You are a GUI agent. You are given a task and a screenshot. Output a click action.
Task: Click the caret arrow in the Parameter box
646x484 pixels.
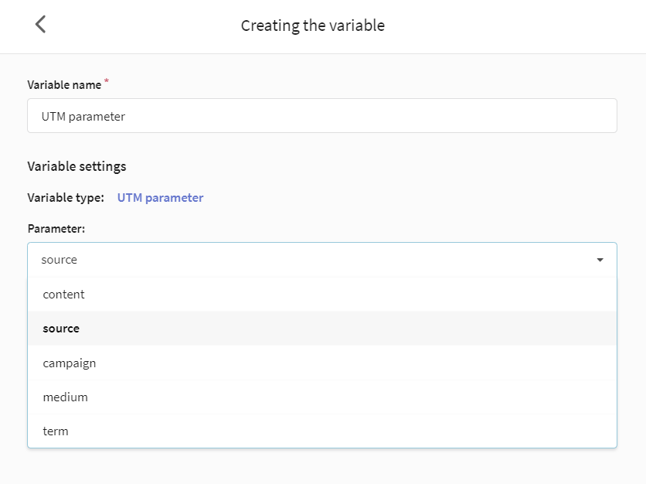point(600,260)
